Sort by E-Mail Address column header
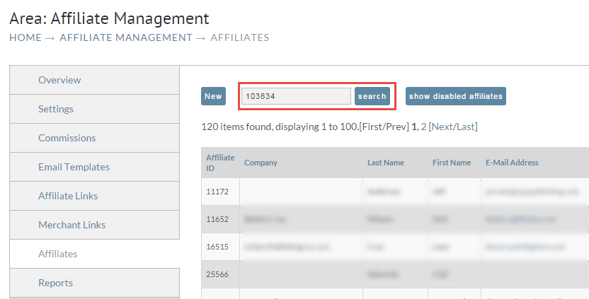Viewport: 589px width, 299px height. (x=512, y=163)
